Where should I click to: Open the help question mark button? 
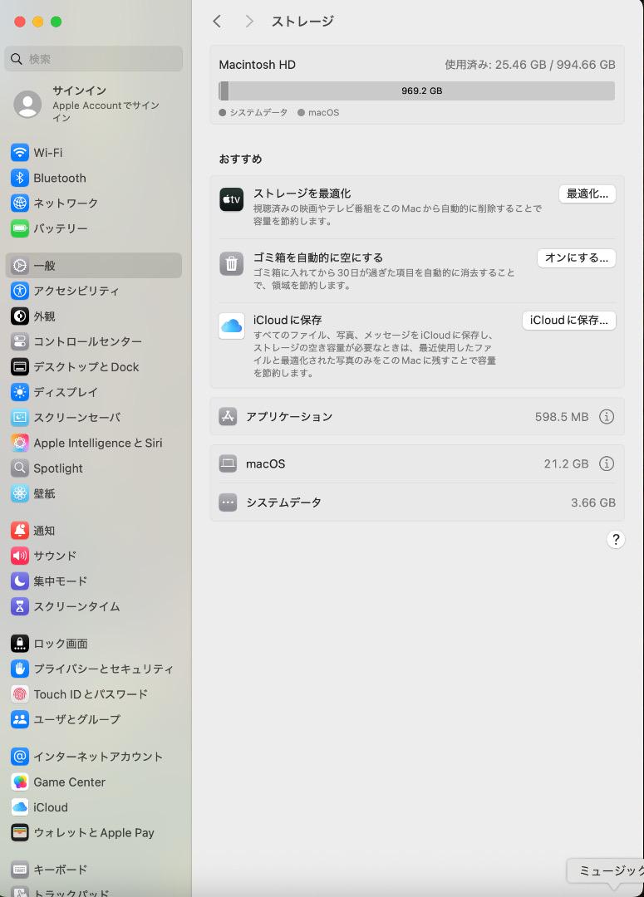pos(616,539)
